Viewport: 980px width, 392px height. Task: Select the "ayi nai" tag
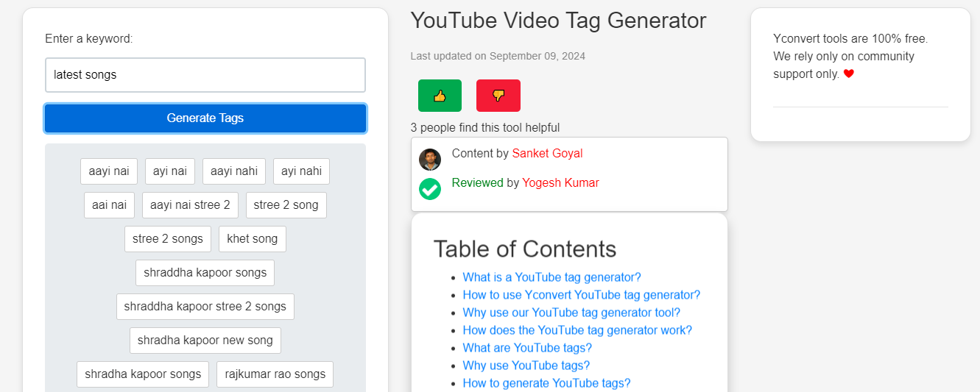pyautogui.click(x=170, y=171)
